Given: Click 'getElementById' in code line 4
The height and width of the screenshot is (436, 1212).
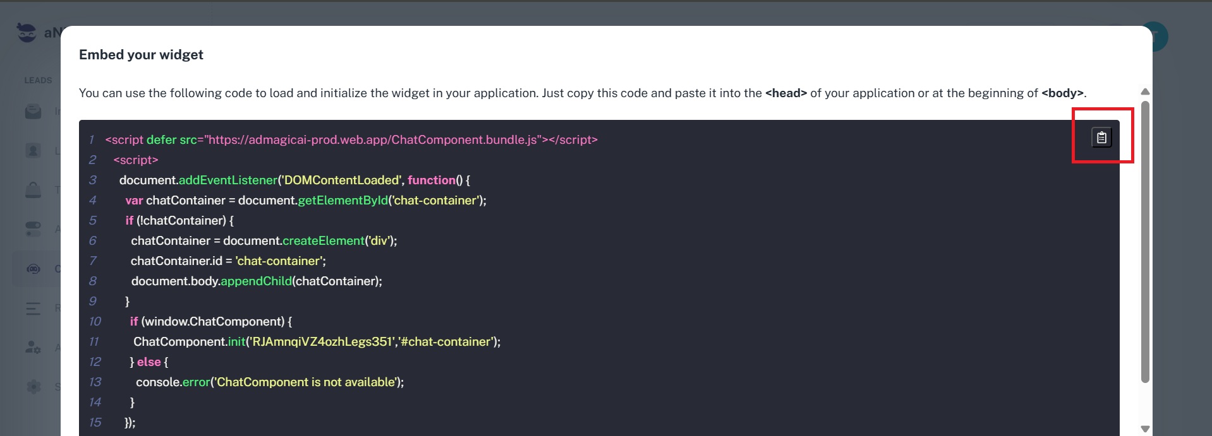Looking at the screenshot, I should pyautogui.click(x=343, y=201).
